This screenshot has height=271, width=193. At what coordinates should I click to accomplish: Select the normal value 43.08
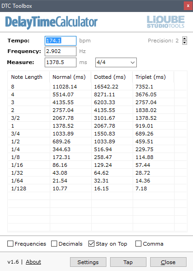[60, 173]
